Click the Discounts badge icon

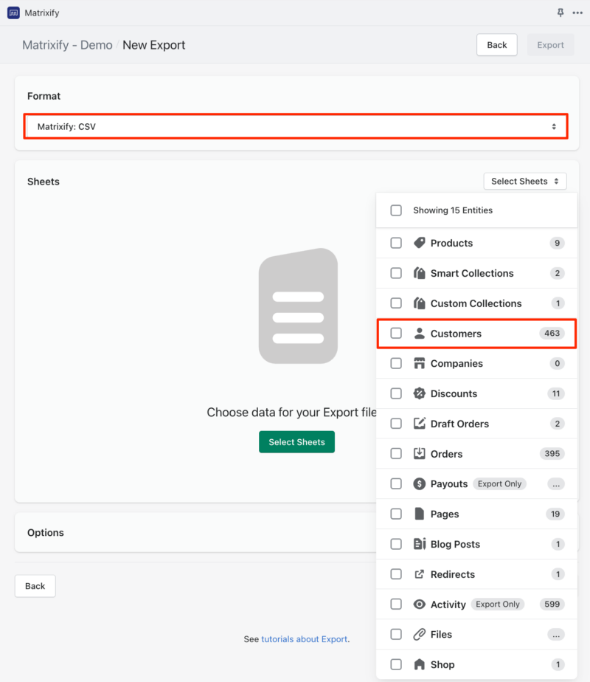419,393
